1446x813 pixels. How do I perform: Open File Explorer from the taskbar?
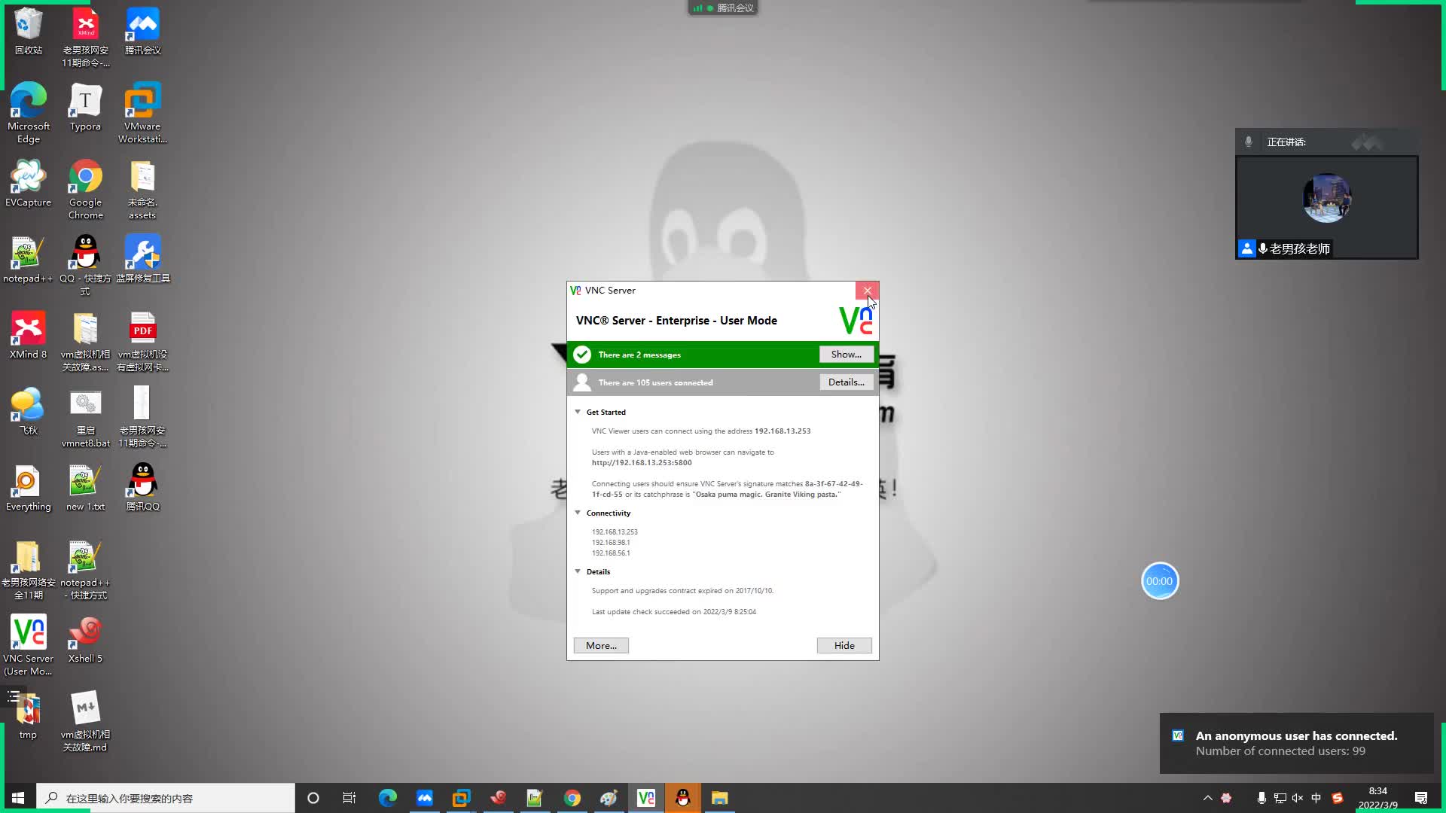[x=720, y=798]
